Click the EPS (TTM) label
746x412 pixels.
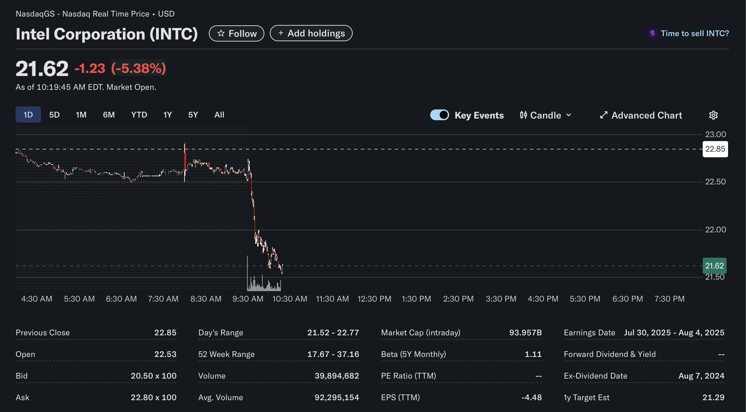point(400,397)
